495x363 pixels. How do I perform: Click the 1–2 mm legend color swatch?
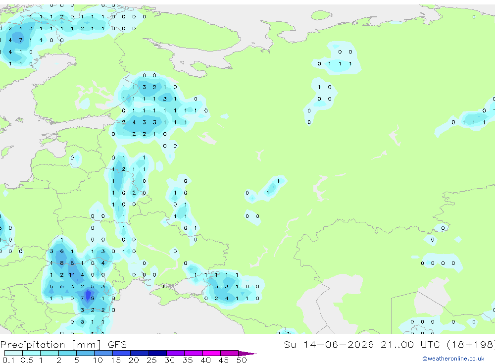tap(49, 353)
